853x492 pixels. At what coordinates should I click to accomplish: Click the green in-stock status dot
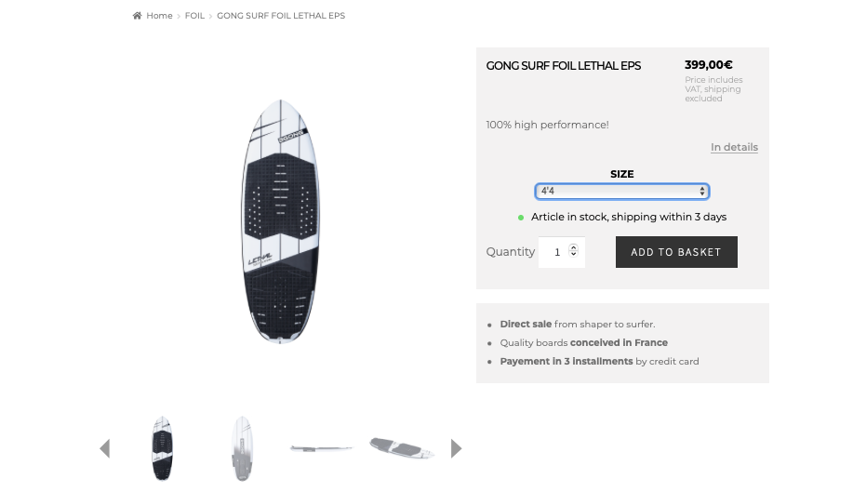click(x=521, y=218)
